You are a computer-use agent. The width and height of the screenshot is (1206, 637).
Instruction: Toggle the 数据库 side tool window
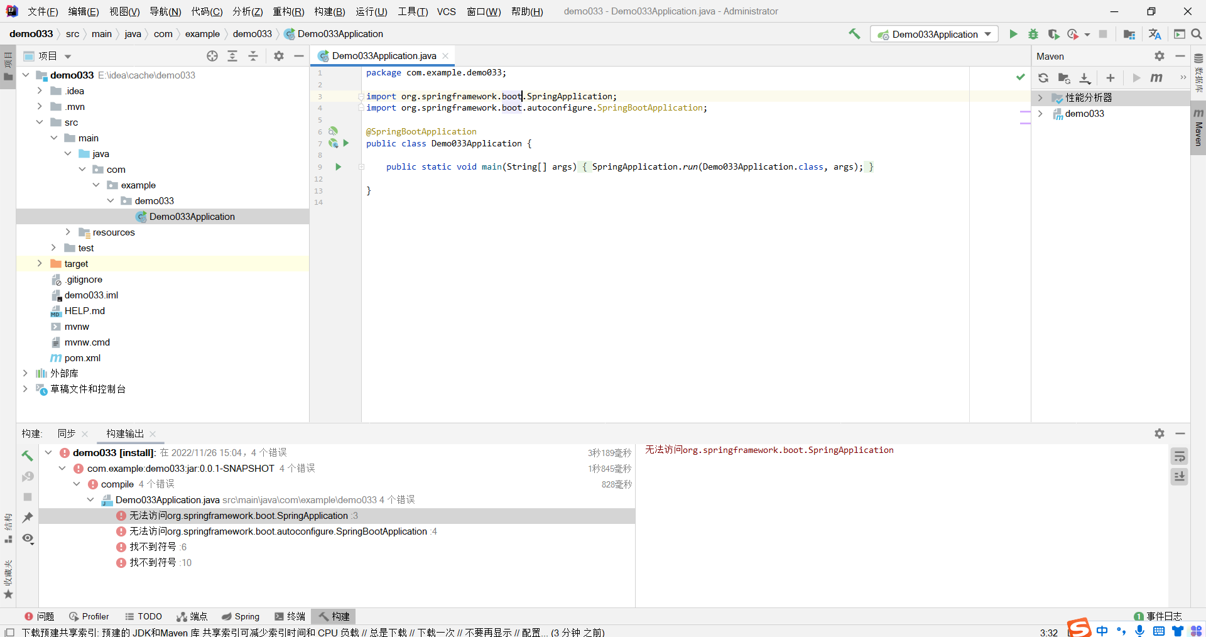click(1198, 72)
